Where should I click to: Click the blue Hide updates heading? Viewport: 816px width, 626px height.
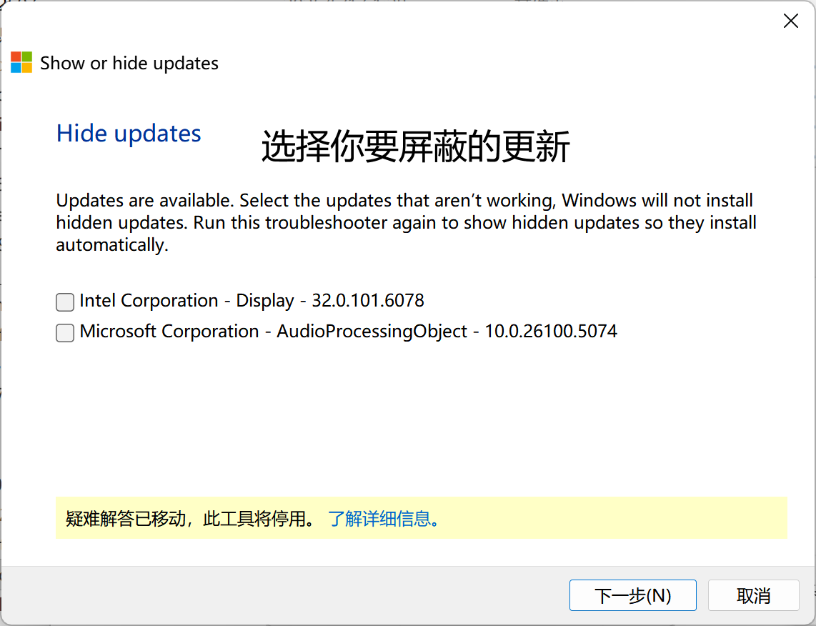click(129, 134)
